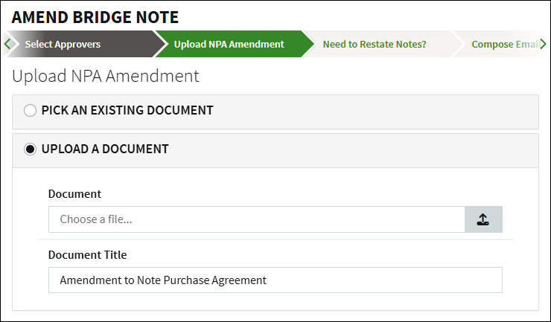Switch to Compose Email step
This screenshot has height=322, width=551.
click(504, 45)
